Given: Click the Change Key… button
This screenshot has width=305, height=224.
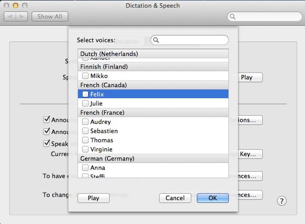Looking at the screenshot, I should [x=250, y=154].
